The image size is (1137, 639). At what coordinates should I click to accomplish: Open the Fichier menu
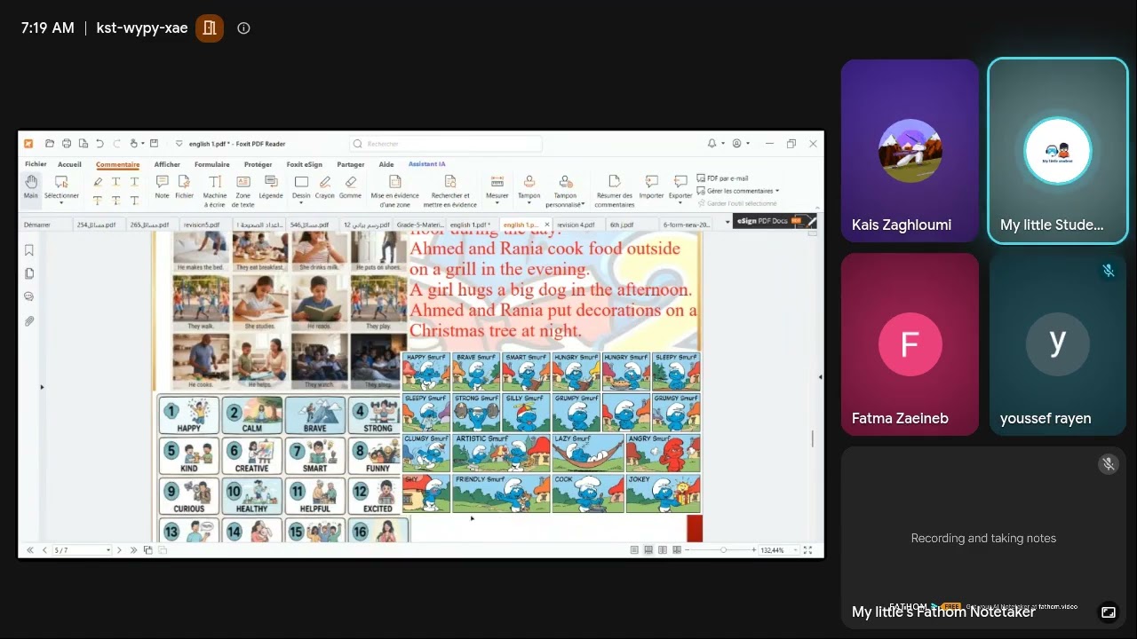click(36, 164)
